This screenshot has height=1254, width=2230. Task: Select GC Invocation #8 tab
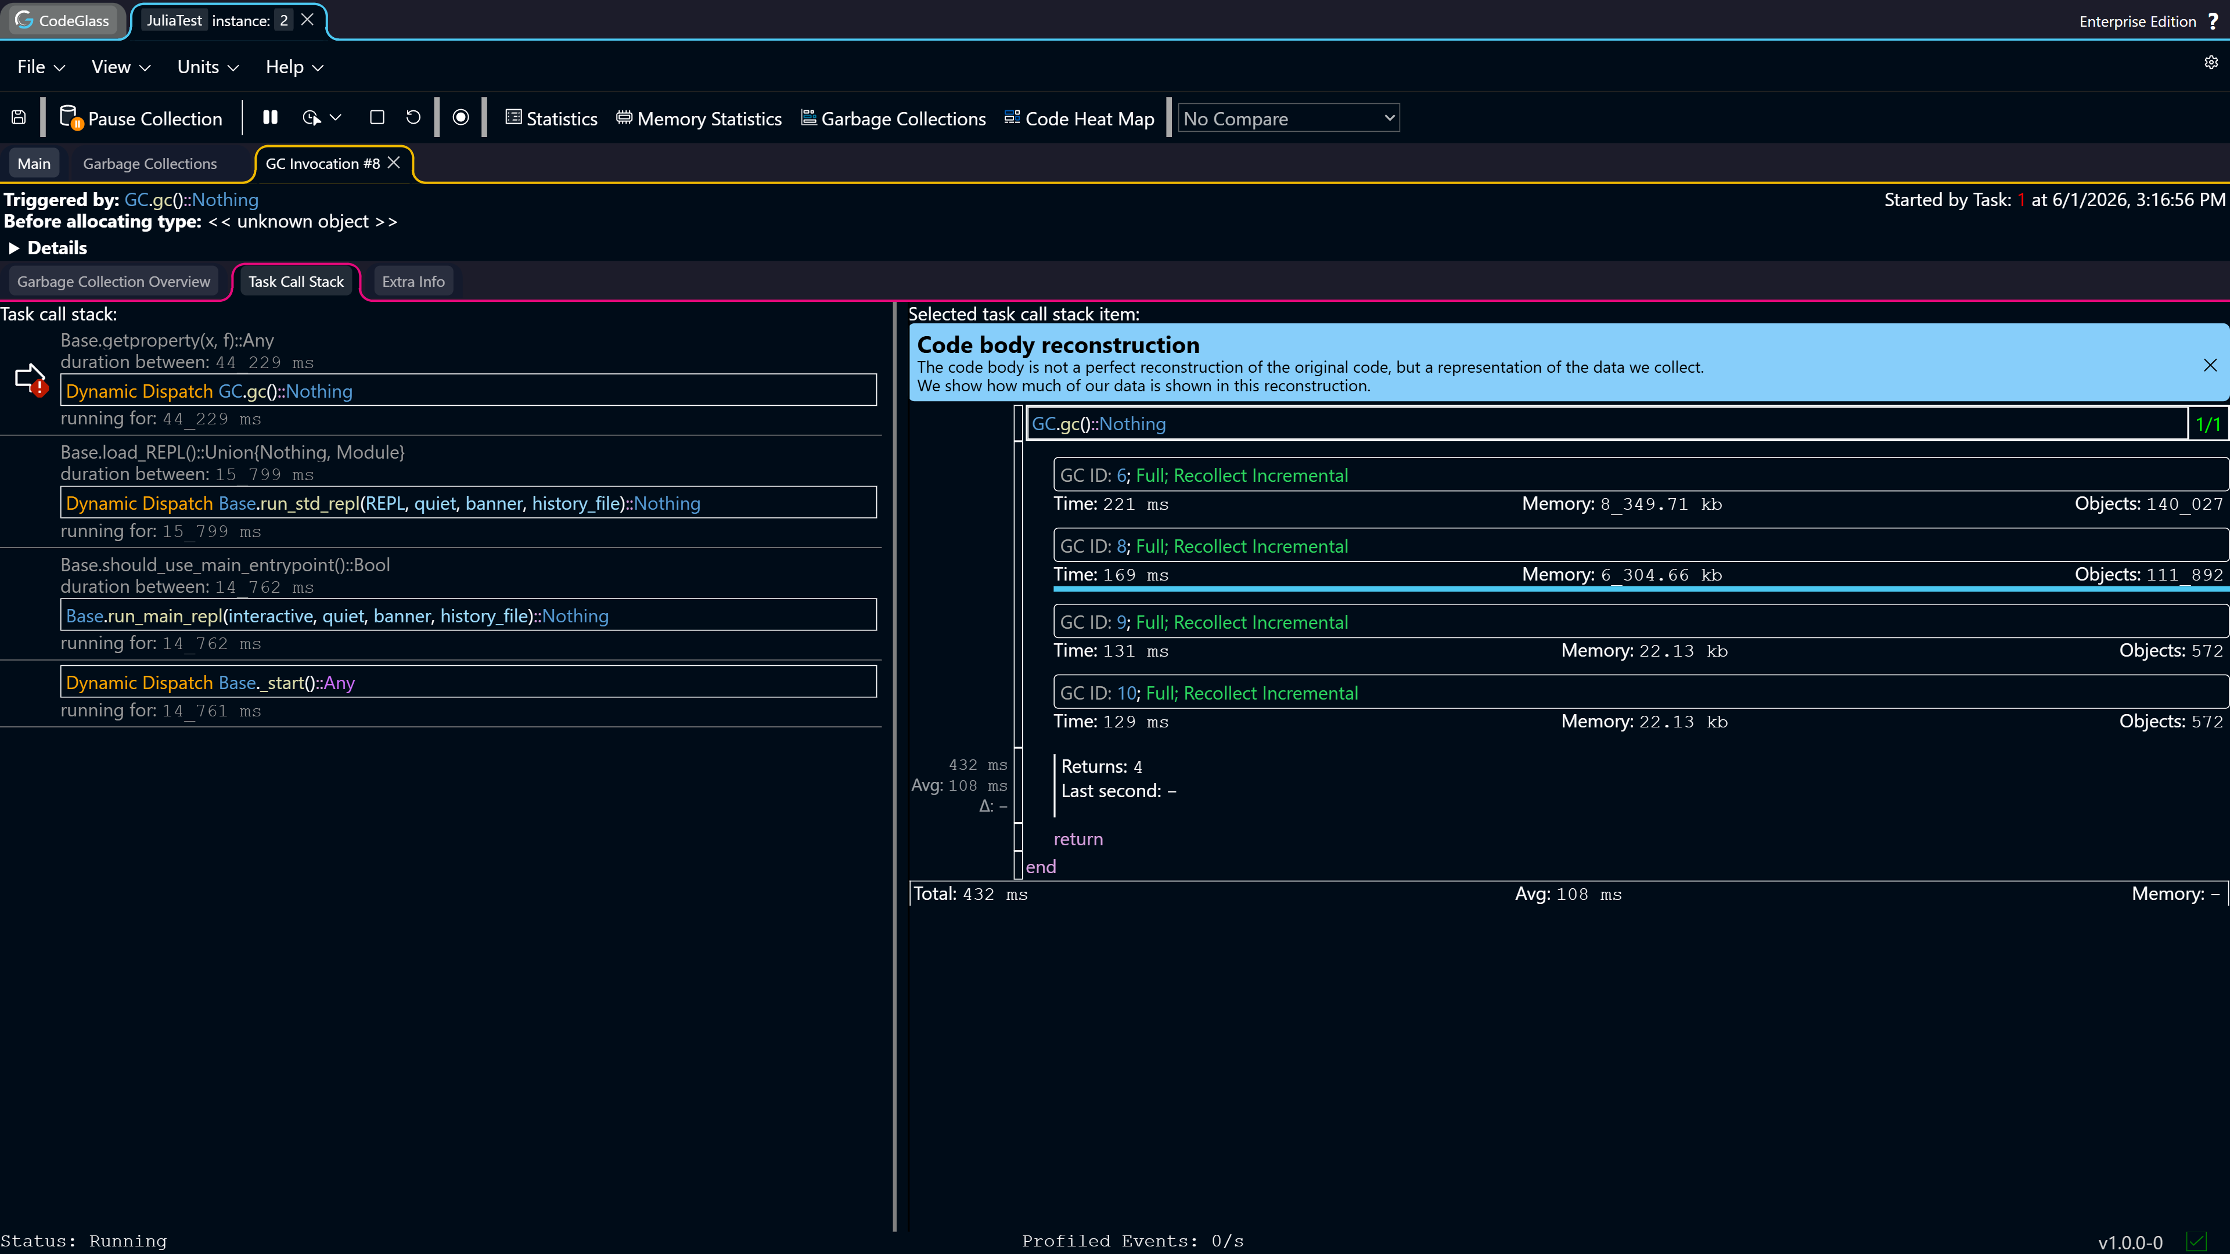[x=323, y=164]
